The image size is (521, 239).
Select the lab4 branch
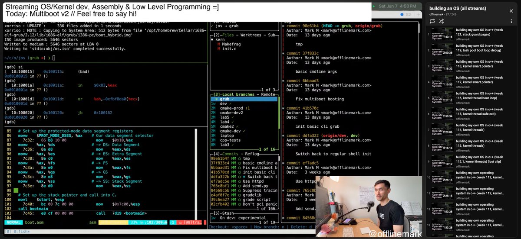(x=244, y=122)
